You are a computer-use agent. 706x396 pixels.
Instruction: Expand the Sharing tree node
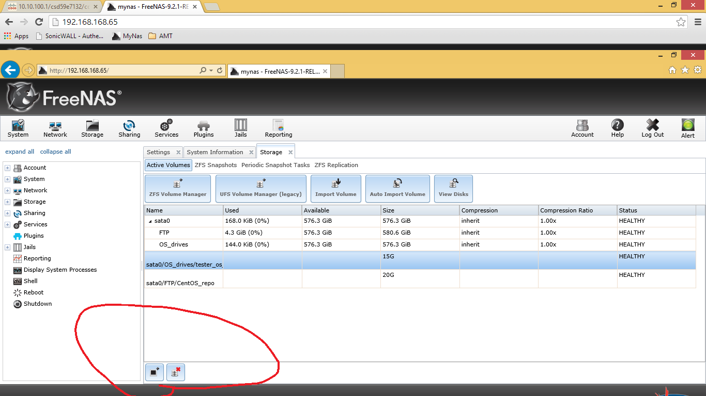click(x=7, y=213)
